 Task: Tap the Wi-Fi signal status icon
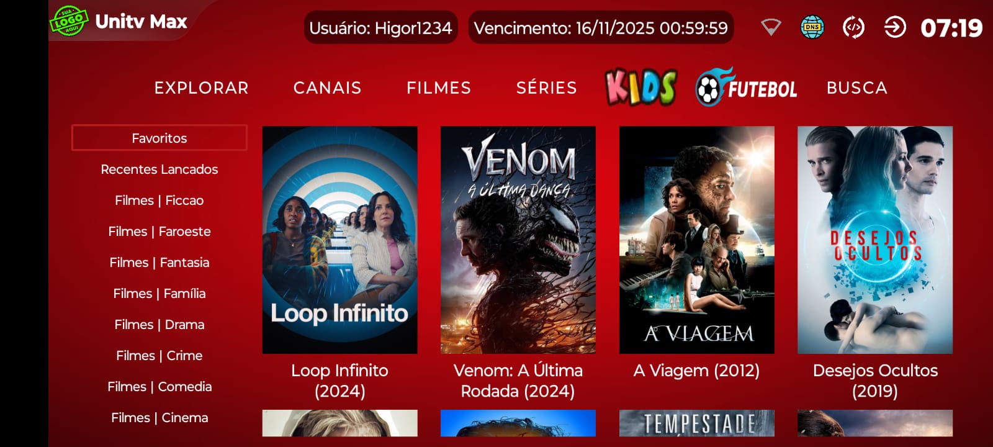click(x=771, y=27)
